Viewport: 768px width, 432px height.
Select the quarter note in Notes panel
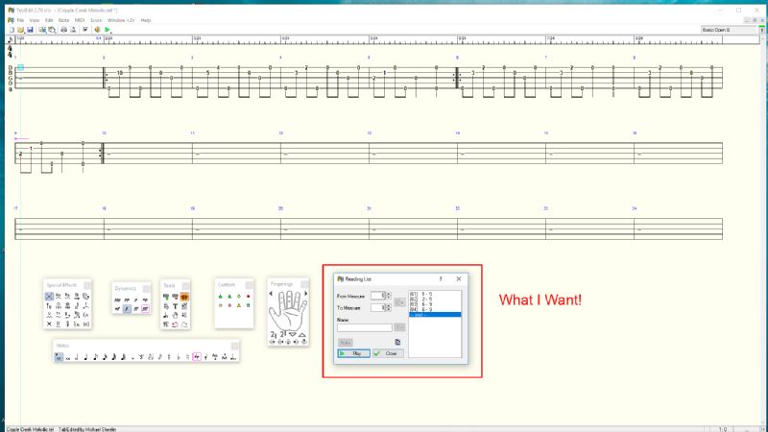point(86,357)
